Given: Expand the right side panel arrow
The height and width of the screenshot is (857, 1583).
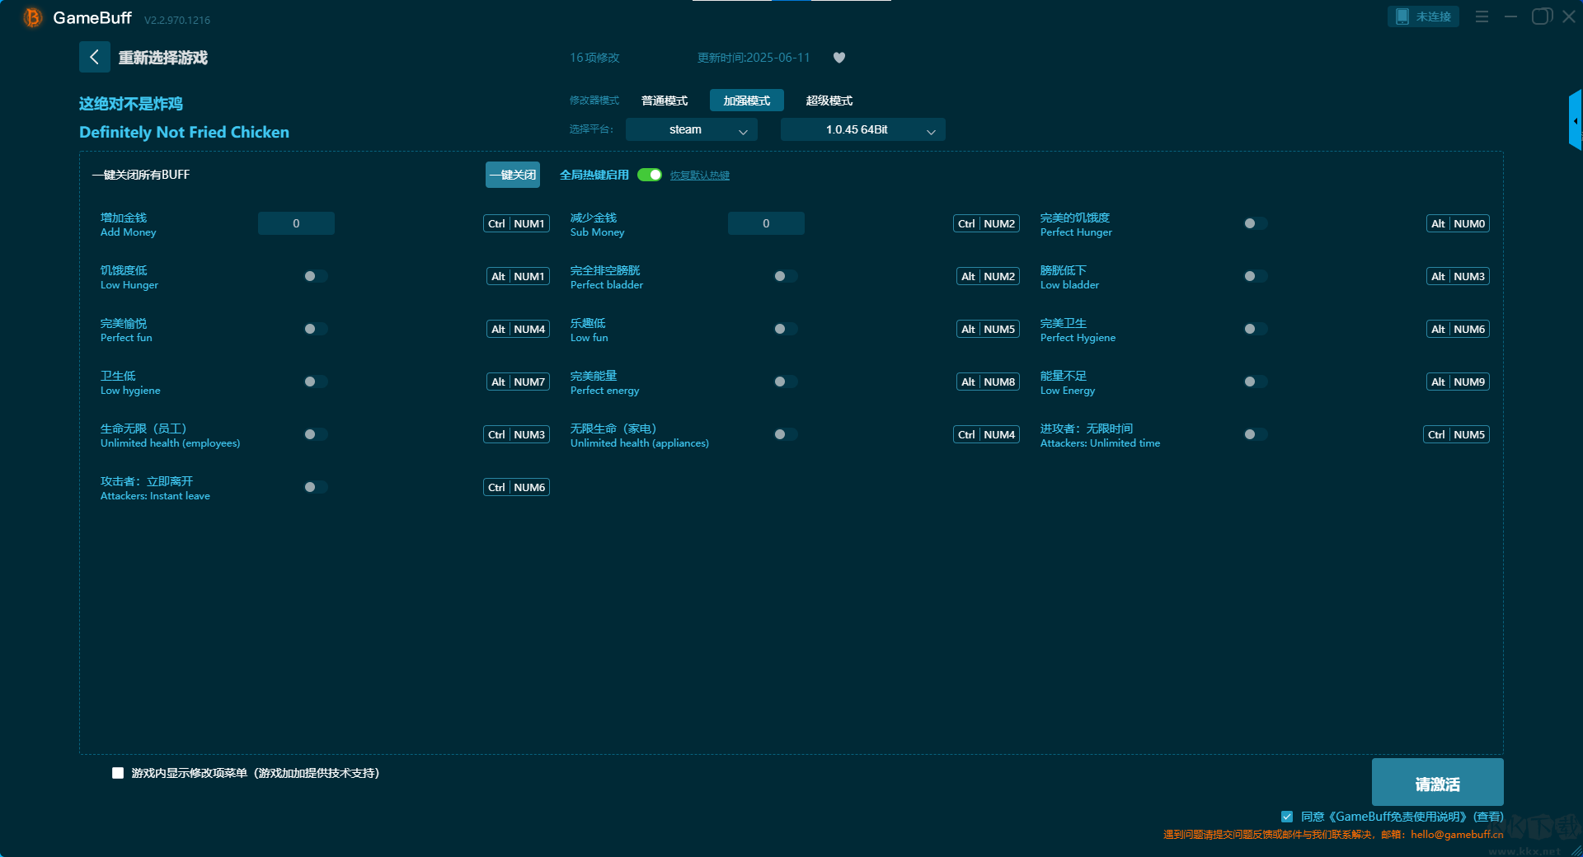Looking at the screenshot, I should (1575, 120).
